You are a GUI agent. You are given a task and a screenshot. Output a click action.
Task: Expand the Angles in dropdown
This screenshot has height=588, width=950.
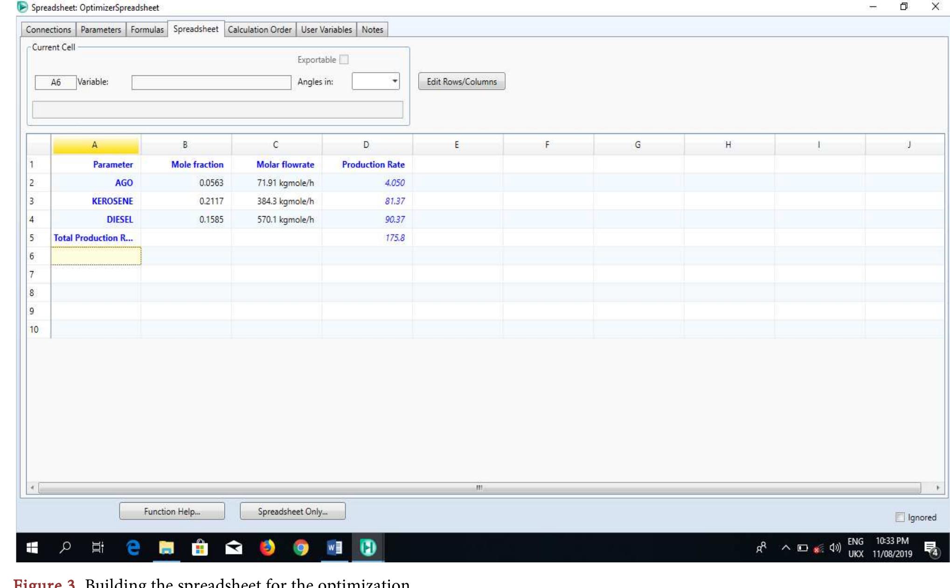click(375, 82)
